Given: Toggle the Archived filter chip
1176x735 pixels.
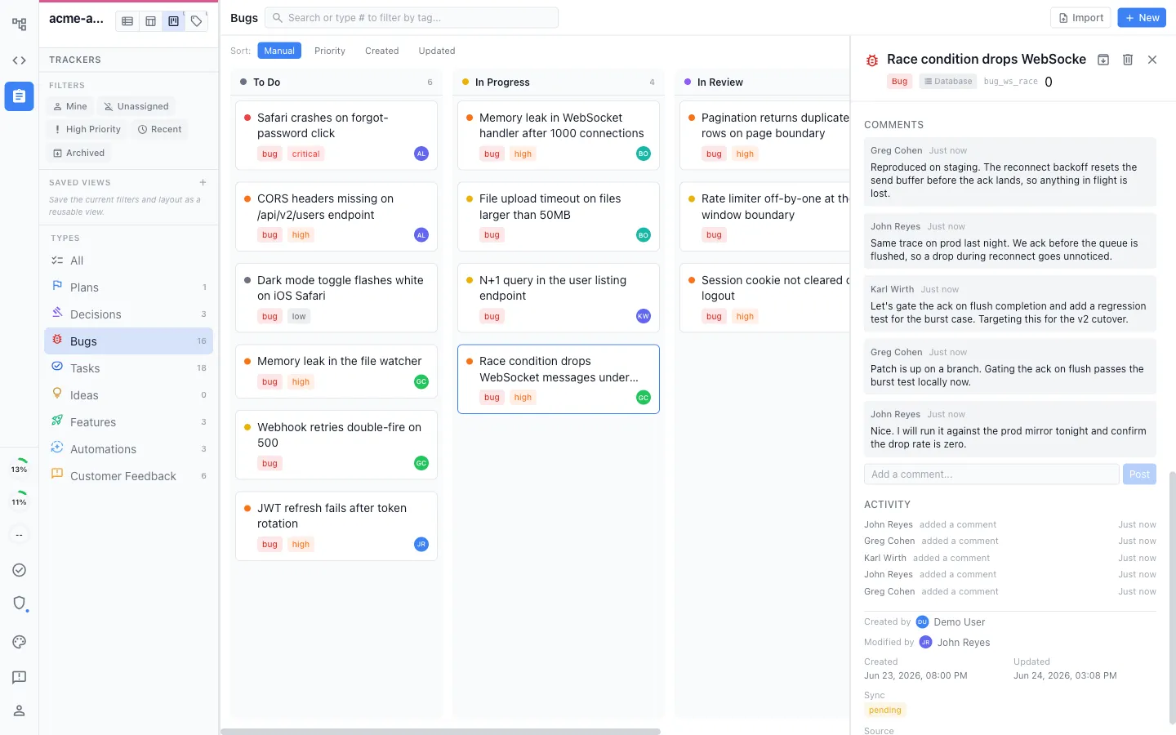Looking at the screenshot, I should click(x=78, y=153).
